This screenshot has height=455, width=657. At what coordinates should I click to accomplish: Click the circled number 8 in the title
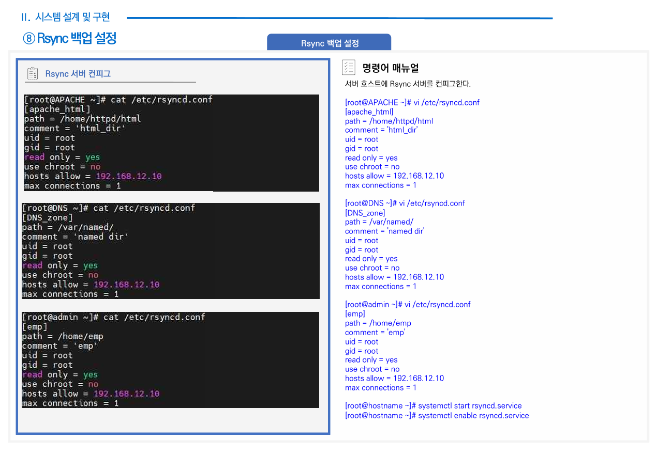point(29,38)
